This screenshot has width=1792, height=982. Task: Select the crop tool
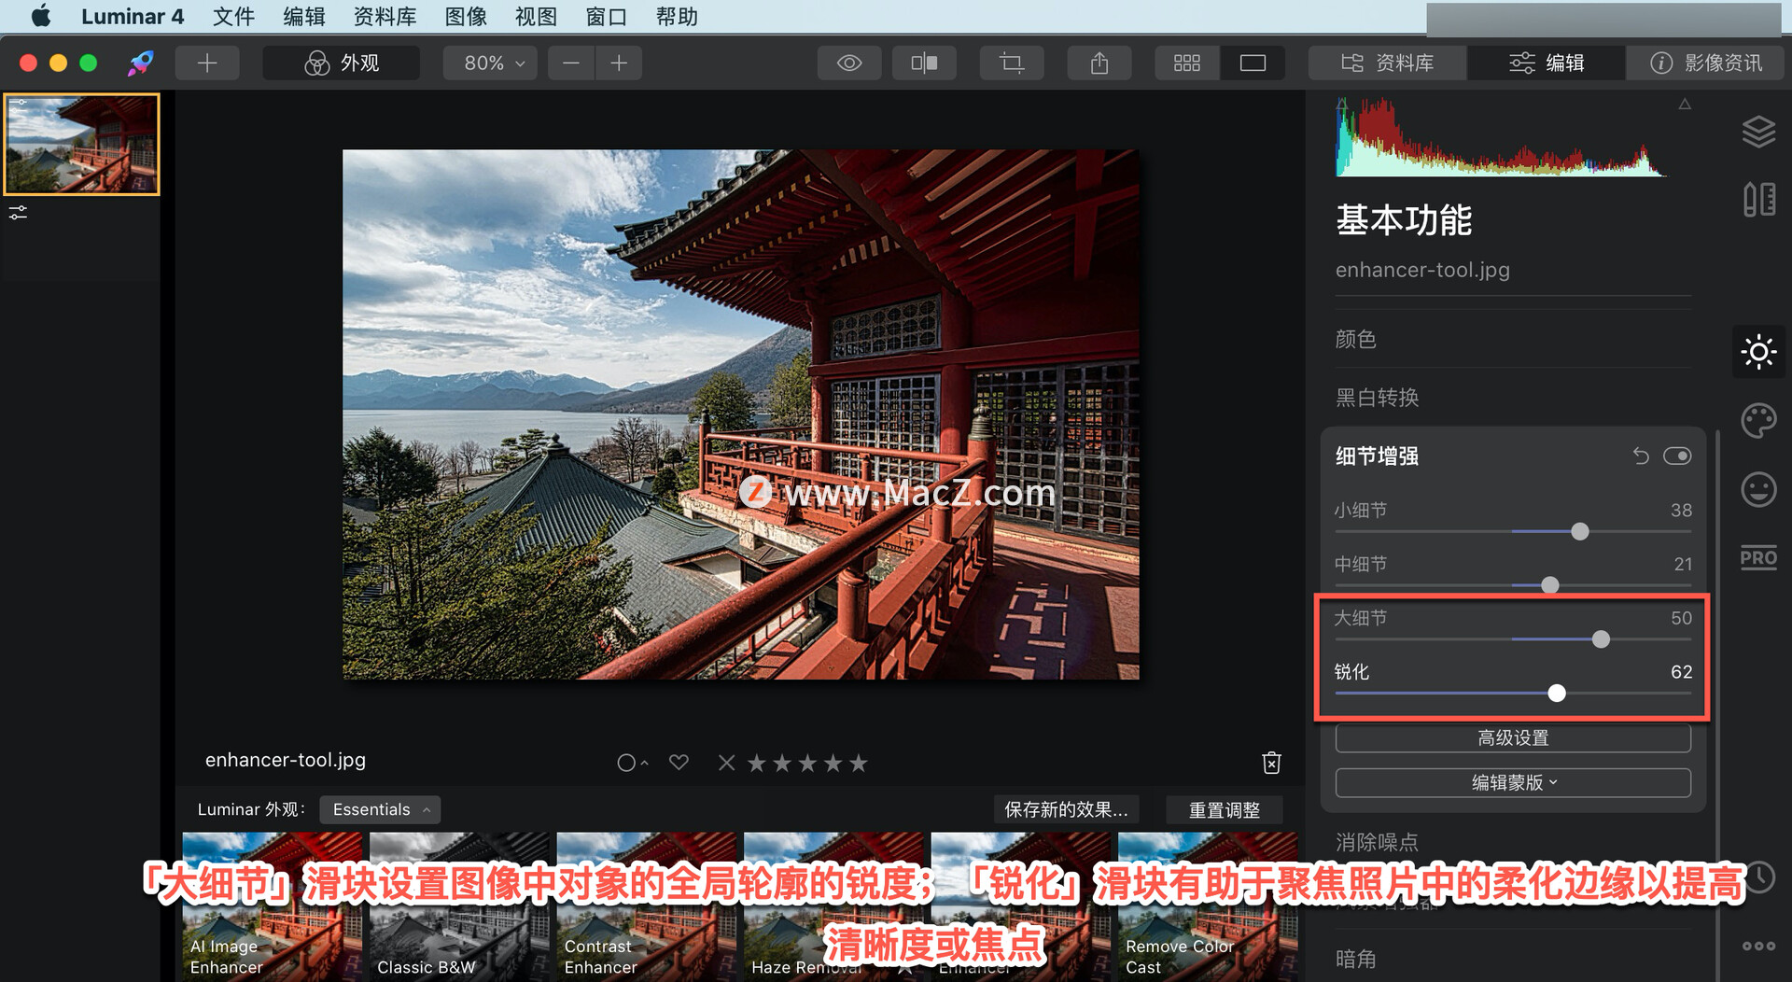(x=1011, y=63)
